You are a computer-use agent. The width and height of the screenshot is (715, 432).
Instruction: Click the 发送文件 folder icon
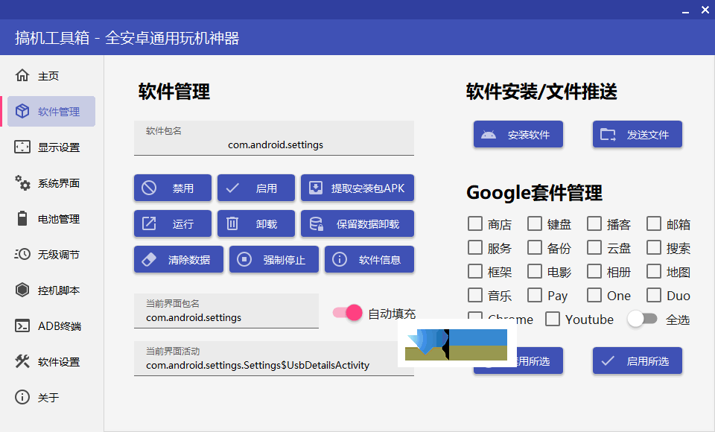[x=608, y=135]
